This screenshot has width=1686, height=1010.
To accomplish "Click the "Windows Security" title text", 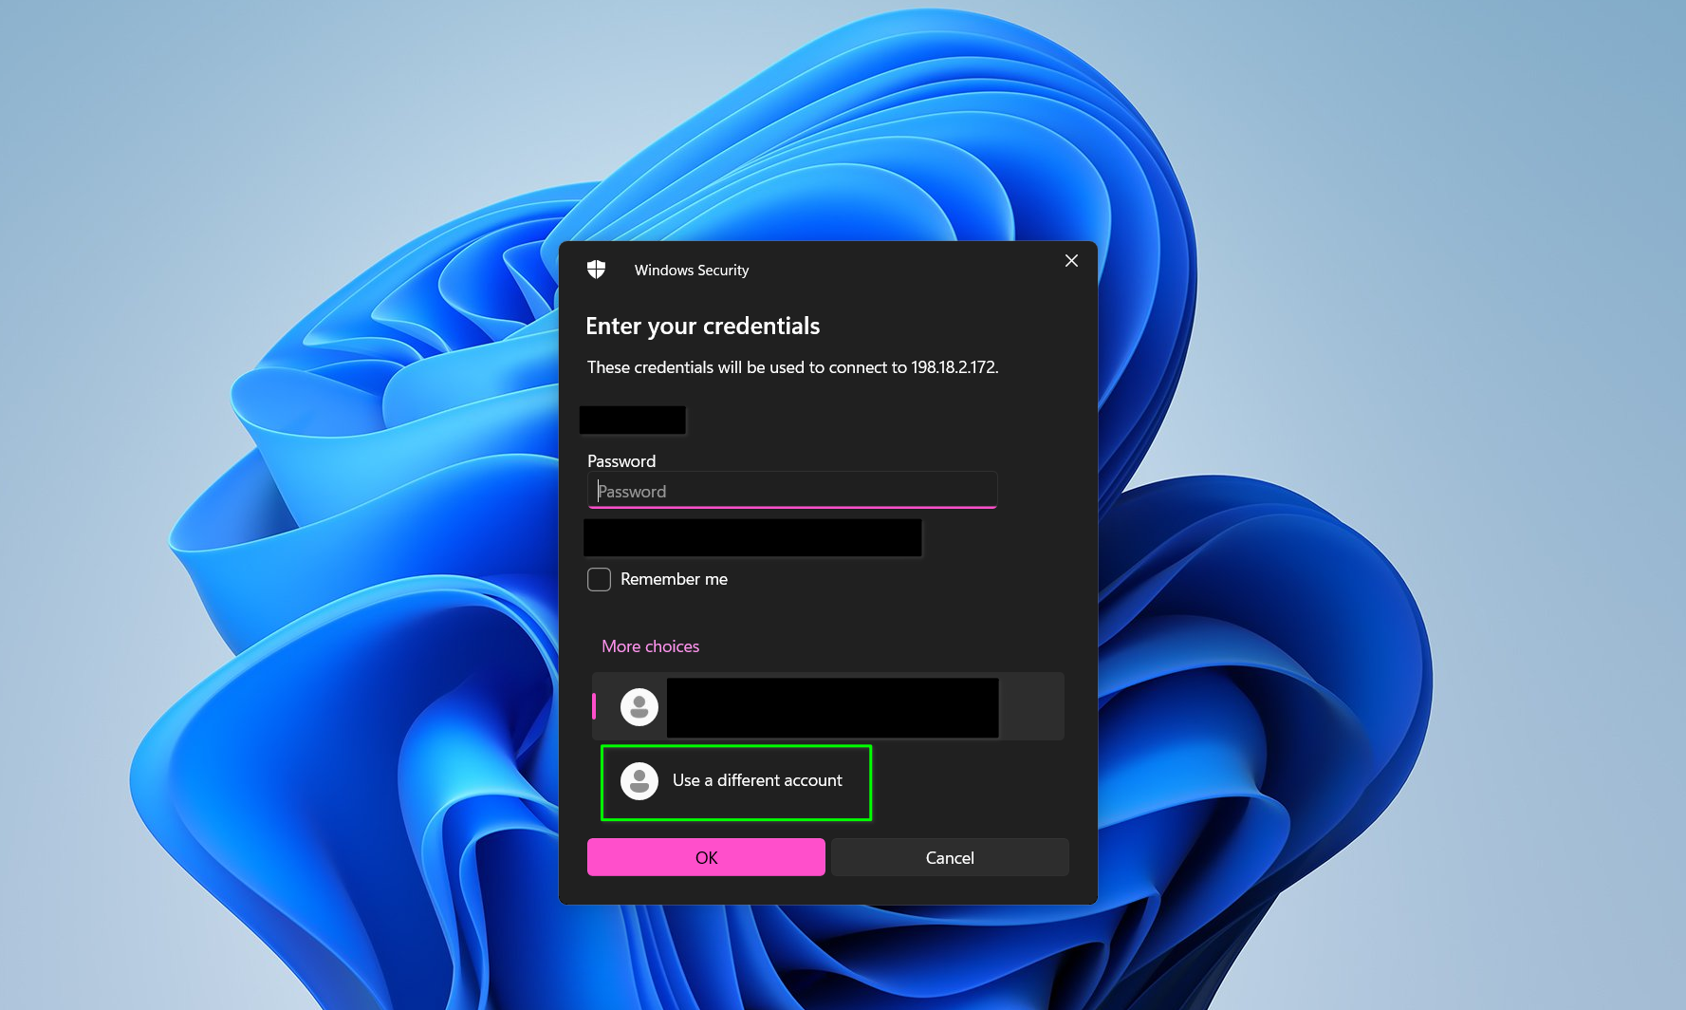I will 692,271.
